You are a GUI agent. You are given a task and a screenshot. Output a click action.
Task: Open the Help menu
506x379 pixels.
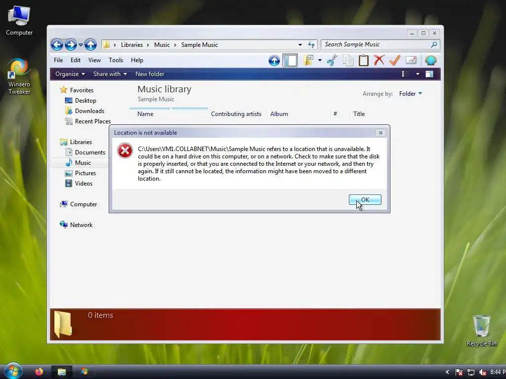[137, 60]
